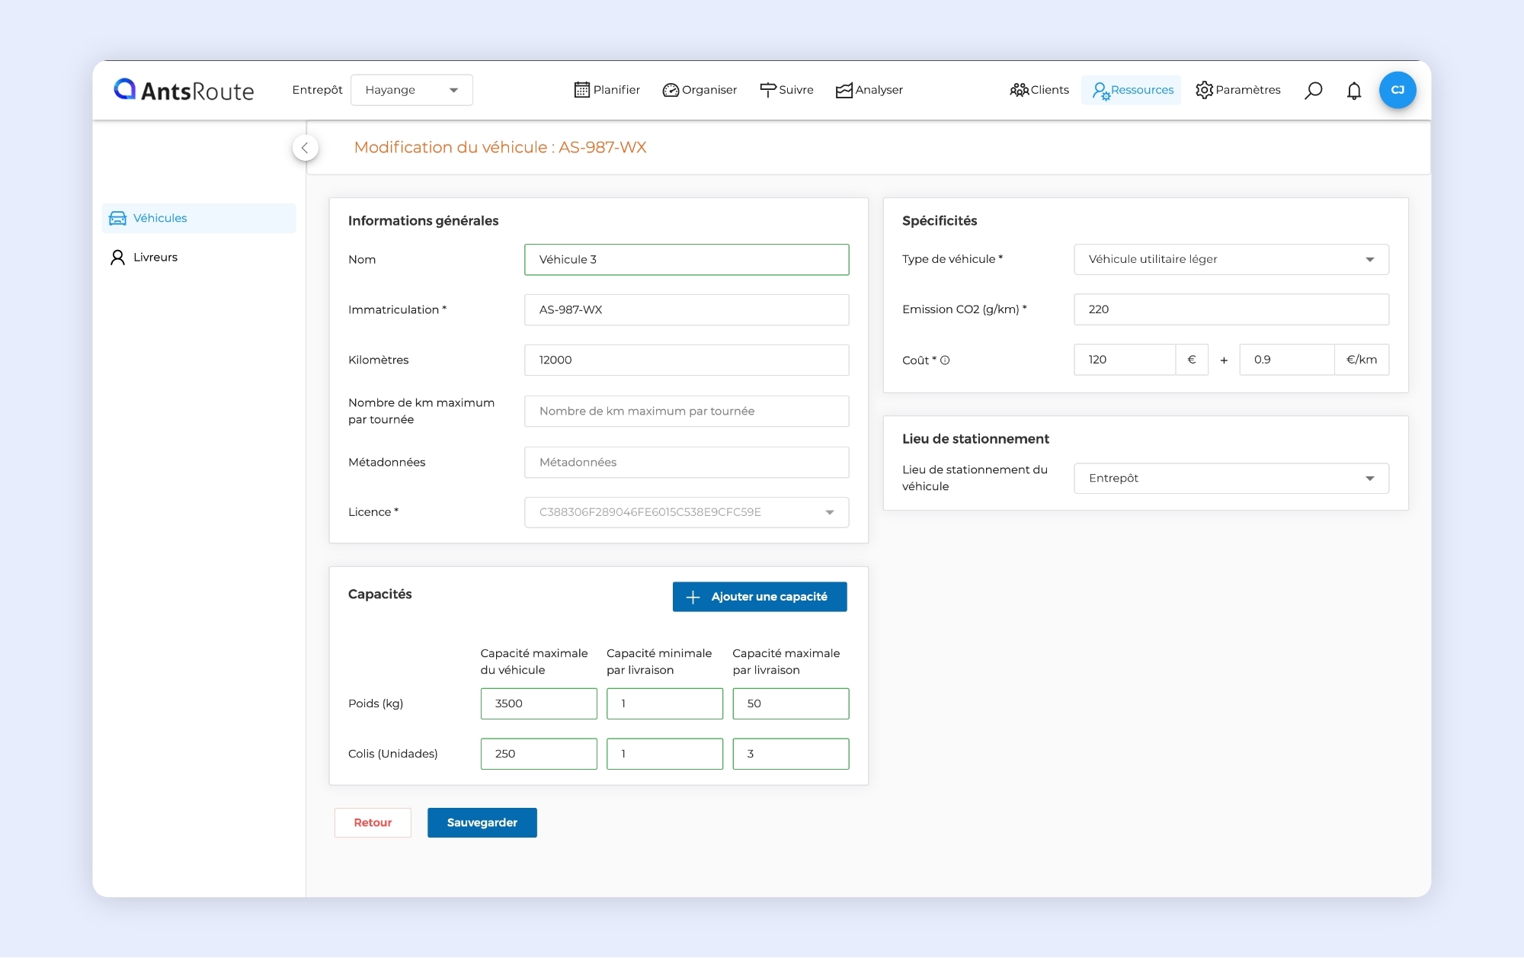The image size is (1524, 958).
Task: Click the search magnifier icon
Action: pyautogui.click(x=1313, y=91)
